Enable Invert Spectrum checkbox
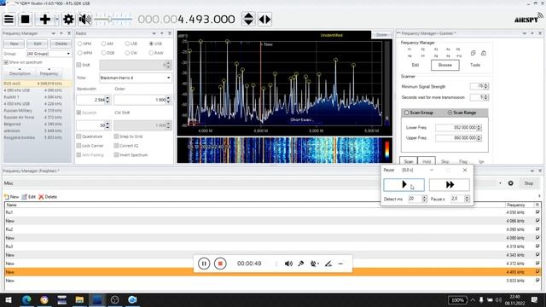Screen dimensions: 546x307 pyautogui.click(x=116, y=155)
